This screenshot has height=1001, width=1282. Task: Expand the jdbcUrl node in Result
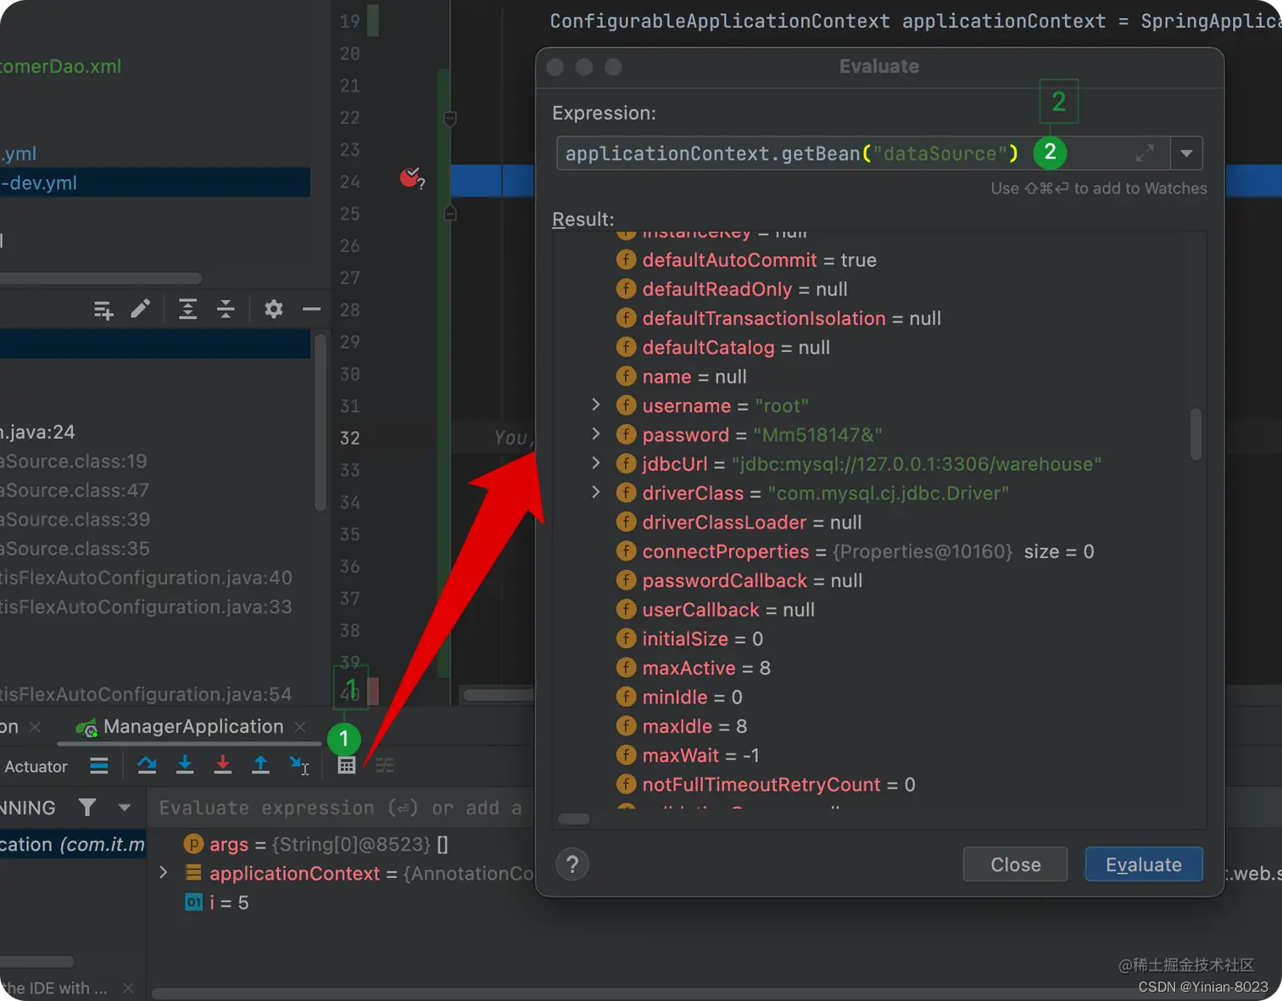595,462
